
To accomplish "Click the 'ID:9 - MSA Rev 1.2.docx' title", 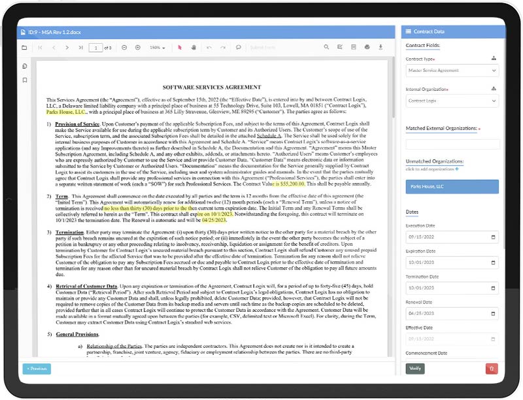I will (x=54, y=32).
